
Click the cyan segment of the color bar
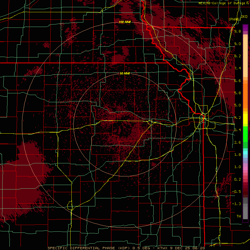245,152
